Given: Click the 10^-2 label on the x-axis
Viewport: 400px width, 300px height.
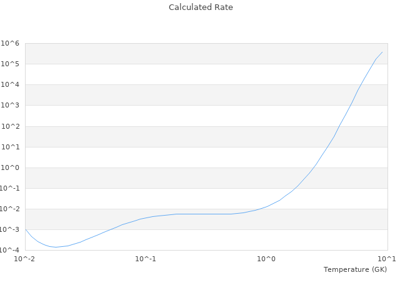Looking at the screenshot, I should [x=25, y=259].
